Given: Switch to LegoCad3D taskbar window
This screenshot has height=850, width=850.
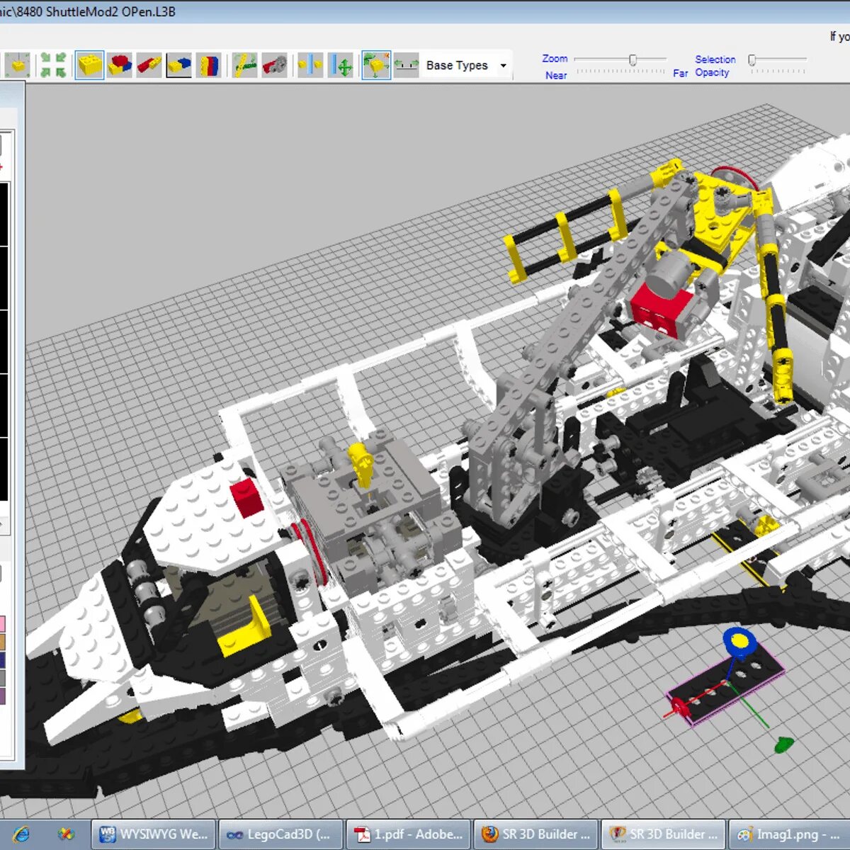Looking at the screenshot, I should point(281,834).
